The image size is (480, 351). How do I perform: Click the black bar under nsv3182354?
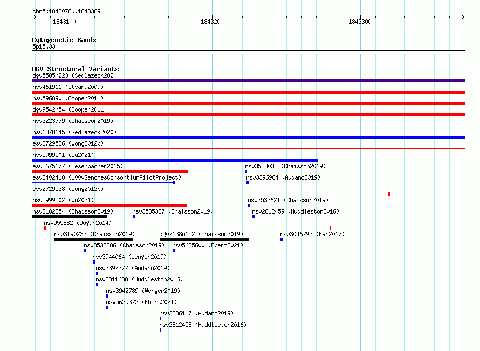tap(70, 217)
